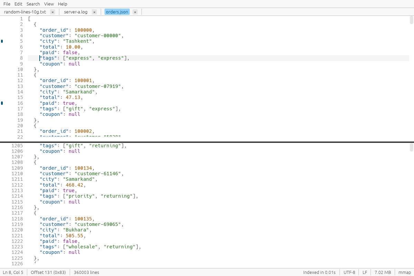Click the lower pane's vertical scrollbar thumb
414x276 pixels.
point(412,147)
